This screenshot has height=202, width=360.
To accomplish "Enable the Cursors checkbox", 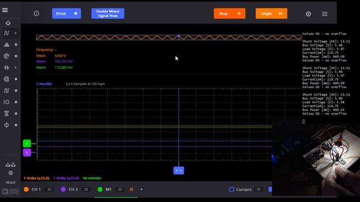I will pos(232,190).
